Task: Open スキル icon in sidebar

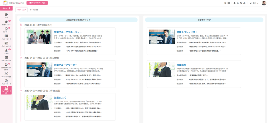Action: tap(6, 50)
